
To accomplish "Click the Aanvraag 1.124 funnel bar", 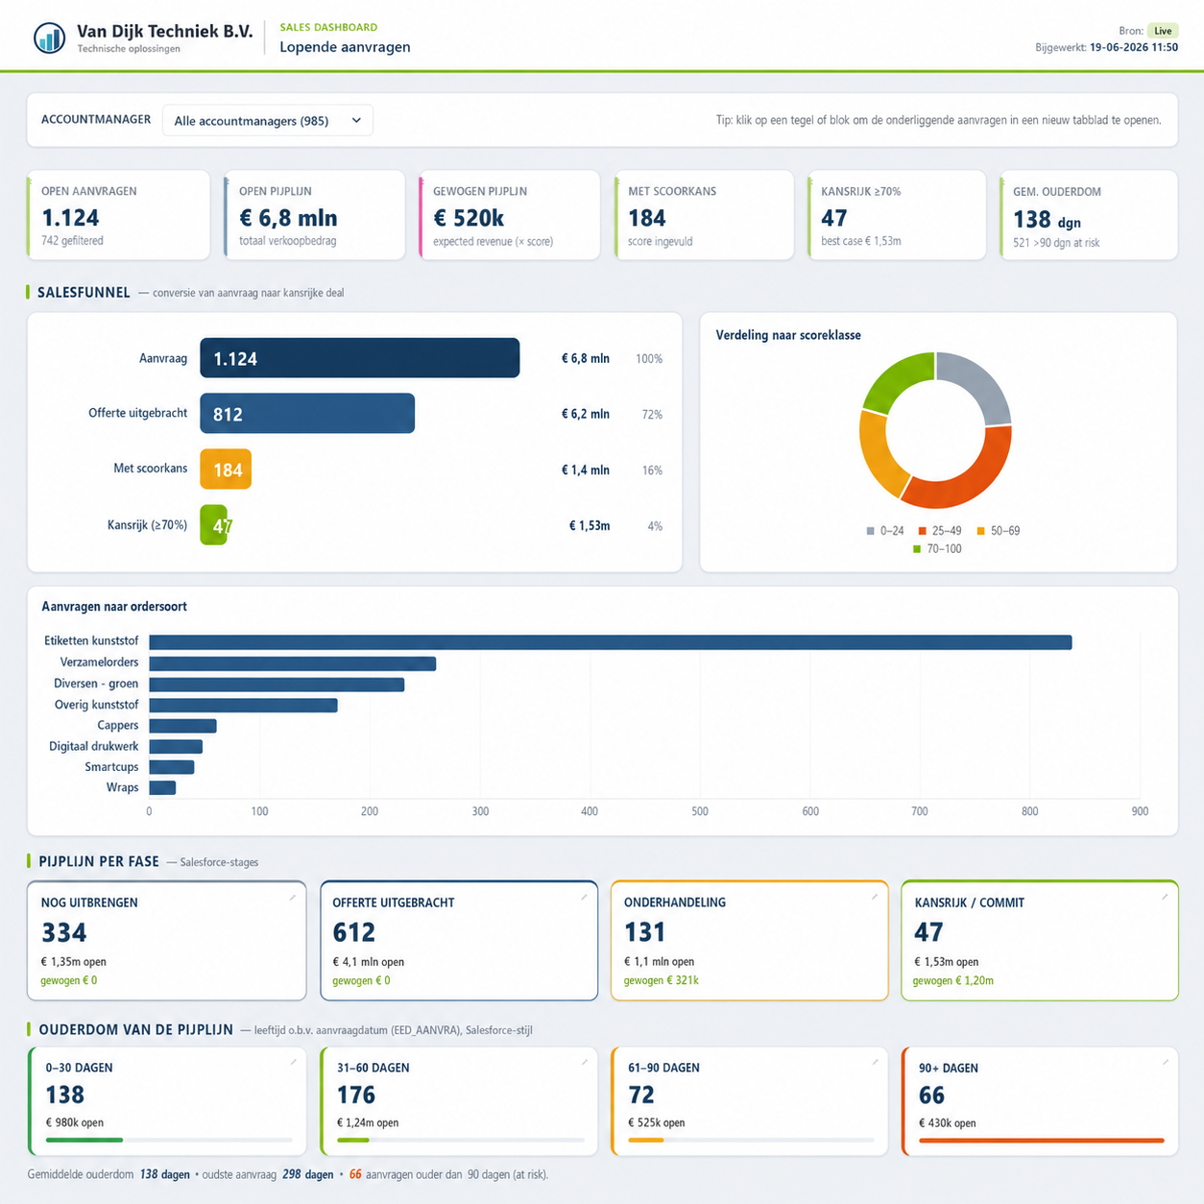I will point(360,358).
